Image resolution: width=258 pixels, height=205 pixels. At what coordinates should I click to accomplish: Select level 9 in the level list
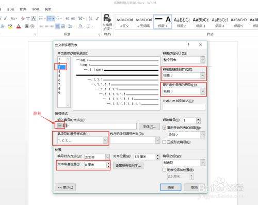coord(59,93)
